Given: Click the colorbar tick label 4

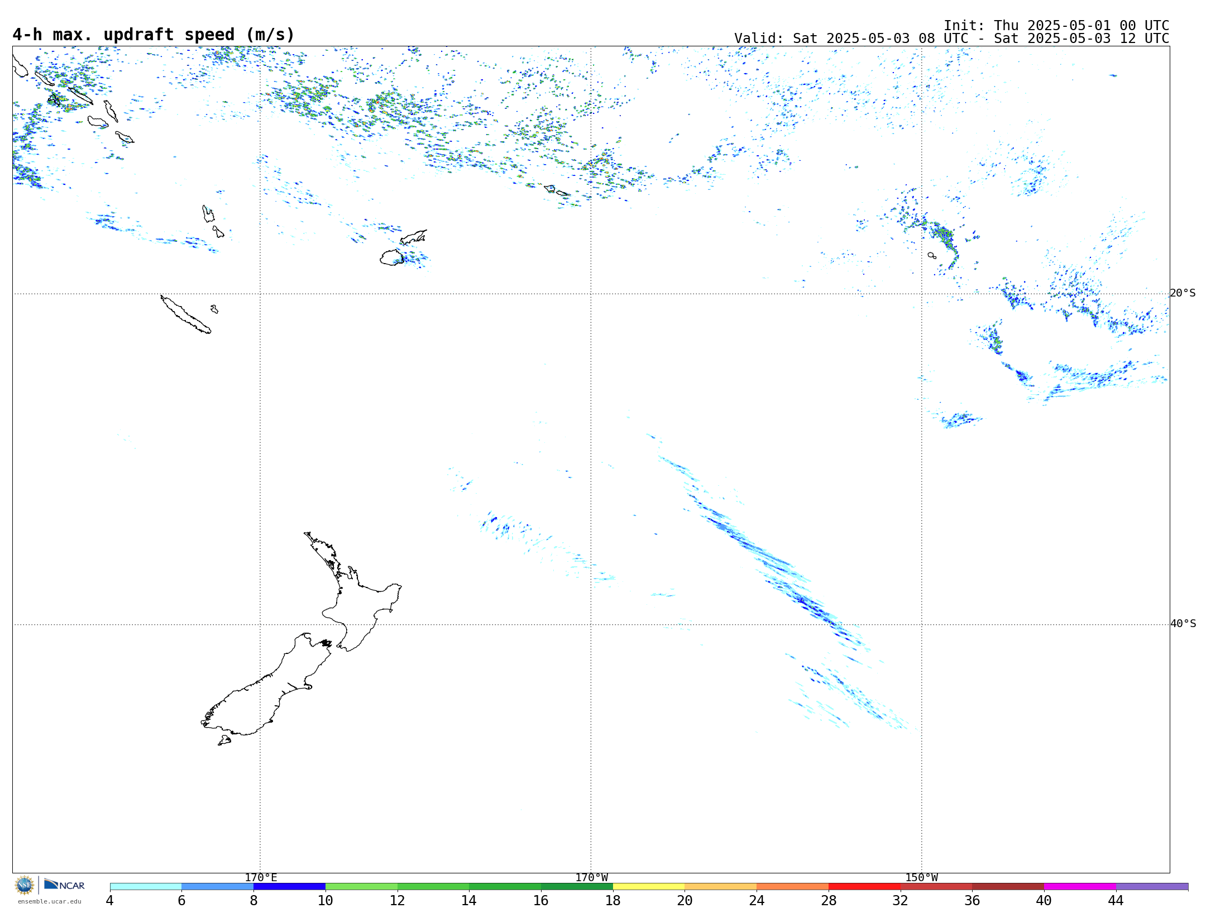Looking at the screenshot, I should pos(110,900).
